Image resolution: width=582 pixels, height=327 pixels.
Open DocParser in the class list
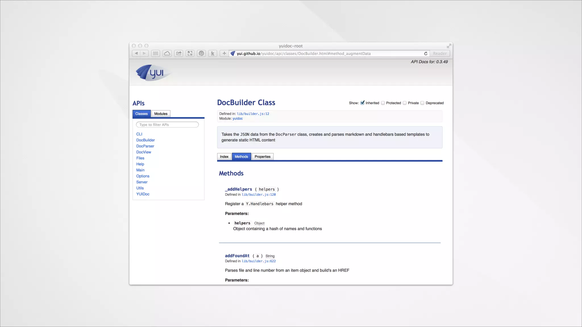coord(145,146)
